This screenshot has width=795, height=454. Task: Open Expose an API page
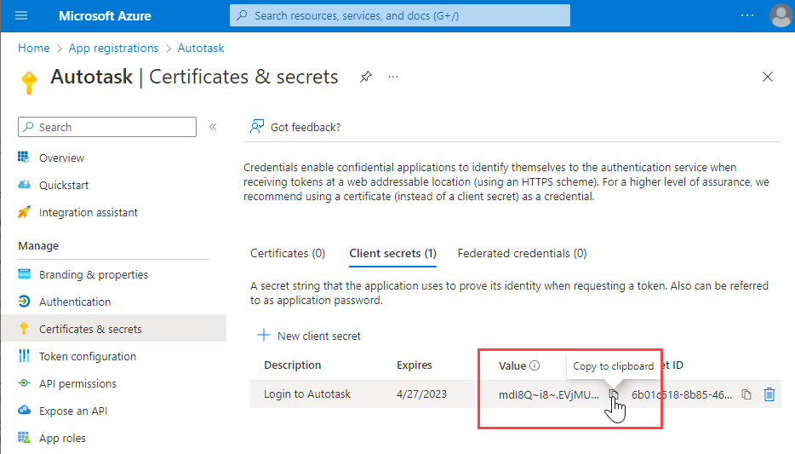pyautogui.click(x=73, y=411)
